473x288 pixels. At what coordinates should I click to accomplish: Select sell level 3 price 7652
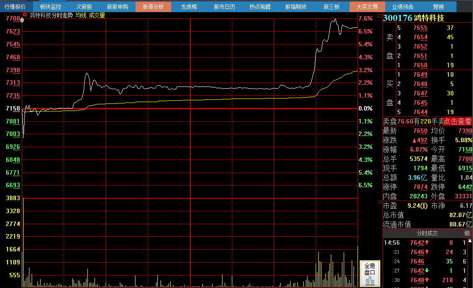point(420,46)
